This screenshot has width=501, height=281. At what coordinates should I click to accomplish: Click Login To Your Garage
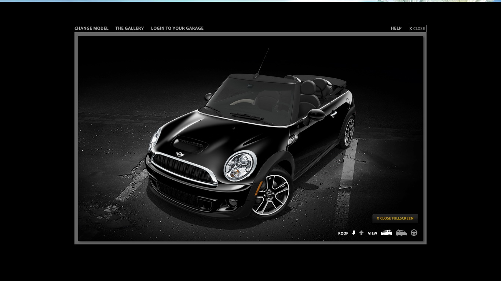tap(177, 29)
